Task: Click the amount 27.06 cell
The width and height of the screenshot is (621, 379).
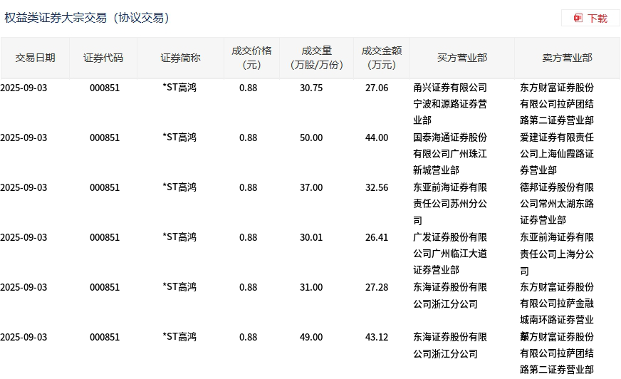Action: (x=377, y=88)
